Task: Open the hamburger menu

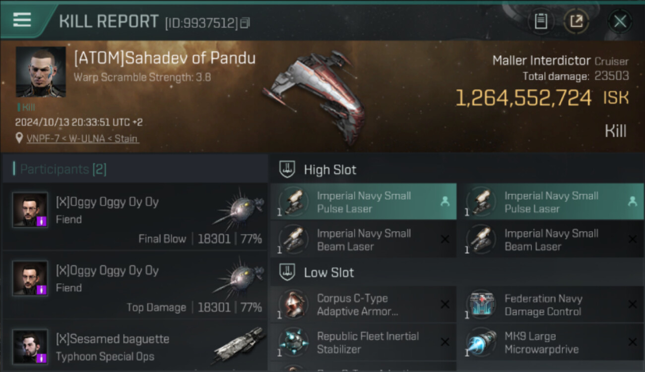Action: pyautogui.click(x=22, y=20)
